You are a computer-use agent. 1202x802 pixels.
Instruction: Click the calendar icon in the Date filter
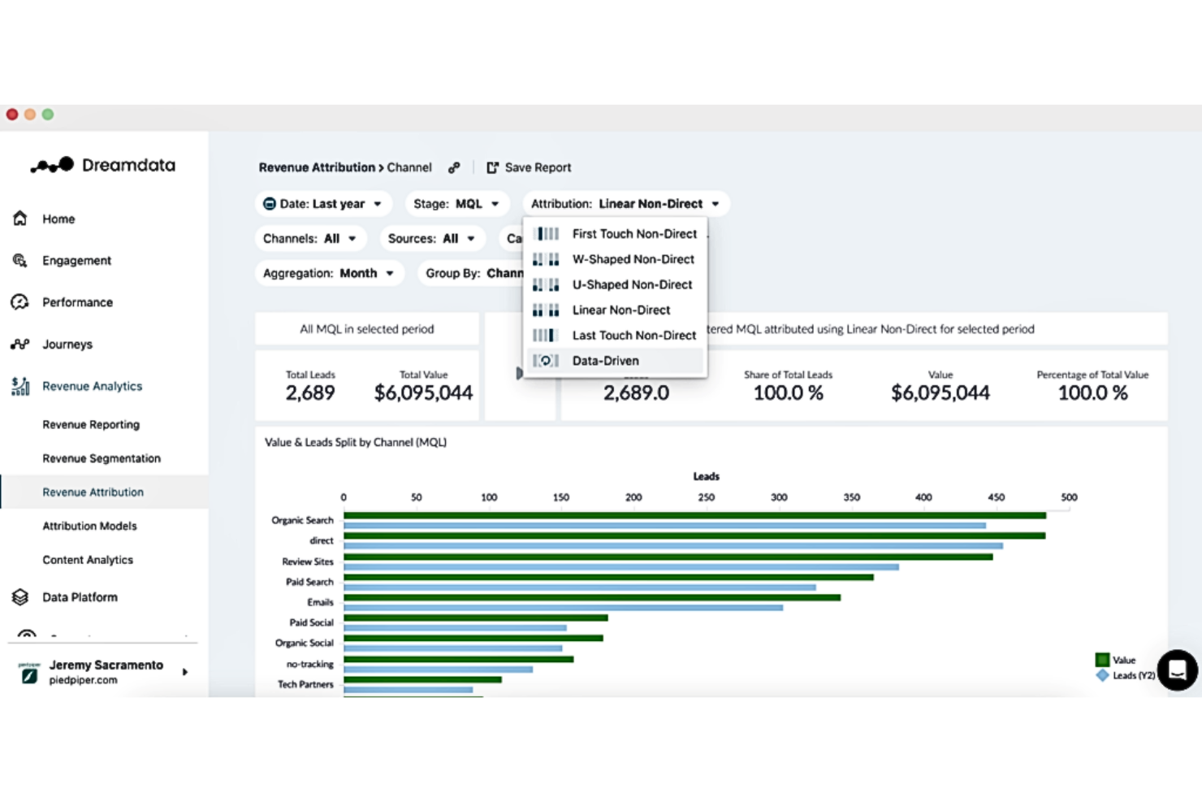coord(270,203)
